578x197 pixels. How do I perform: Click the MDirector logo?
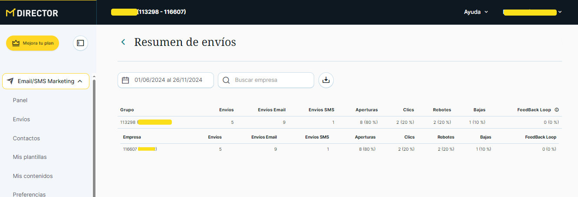click(32, 13)
